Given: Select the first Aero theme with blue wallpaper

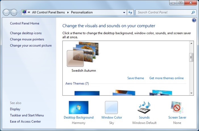Looking at the screenshot, I should click(87, 93).
